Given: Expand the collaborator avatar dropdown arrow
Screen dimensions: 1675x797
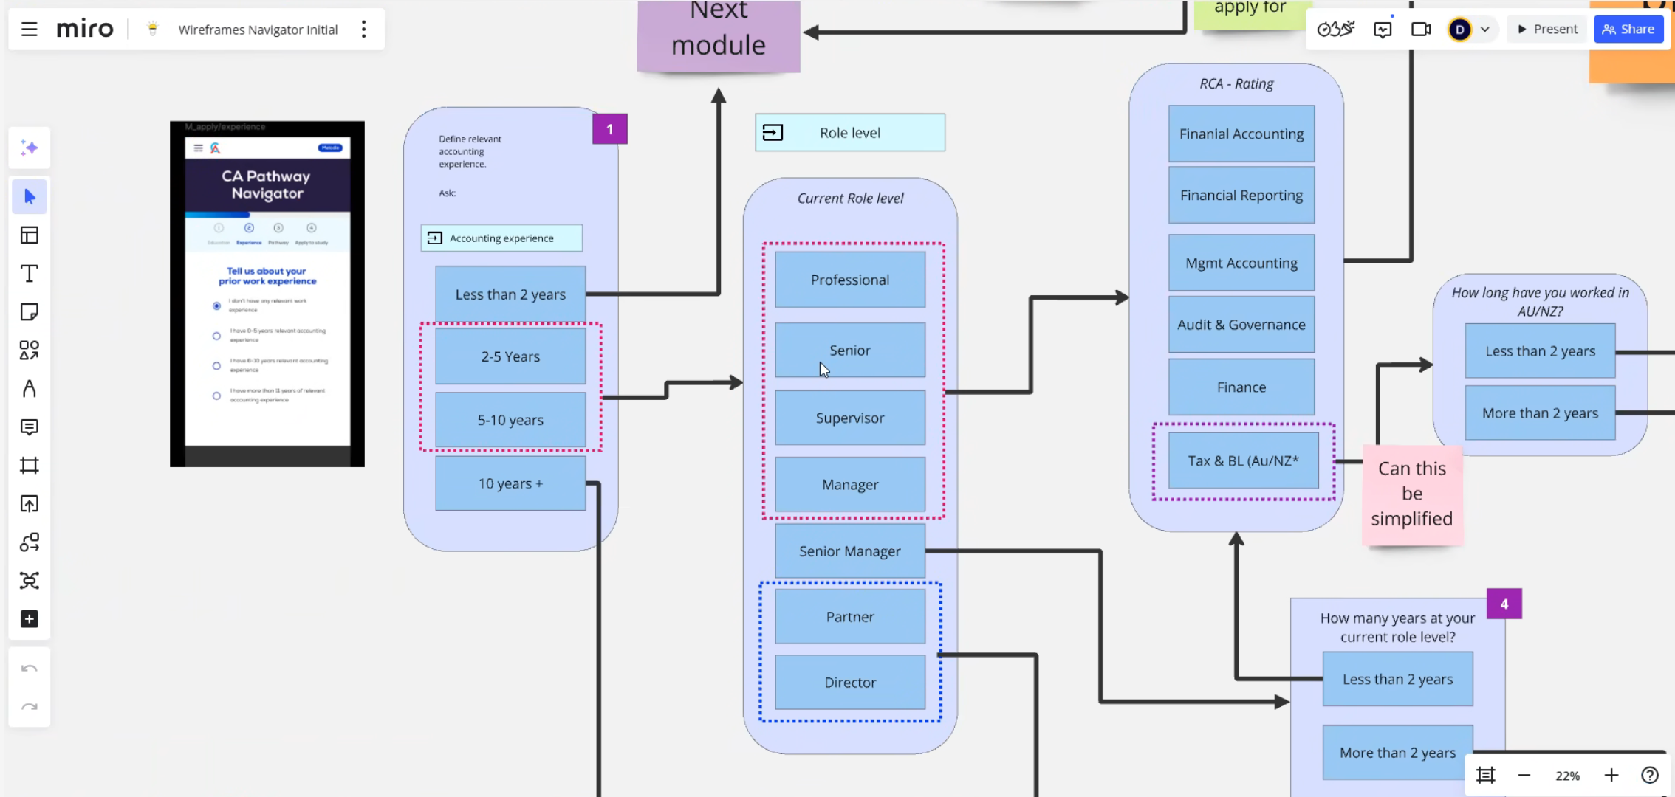Looking at the screenshot, I should pos(1484,30).
